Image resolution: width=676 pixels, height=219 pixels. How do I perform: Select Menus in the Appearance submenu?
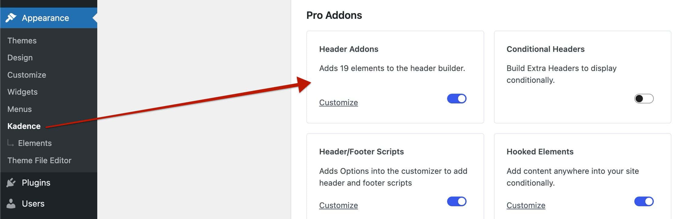click(19, 109)
